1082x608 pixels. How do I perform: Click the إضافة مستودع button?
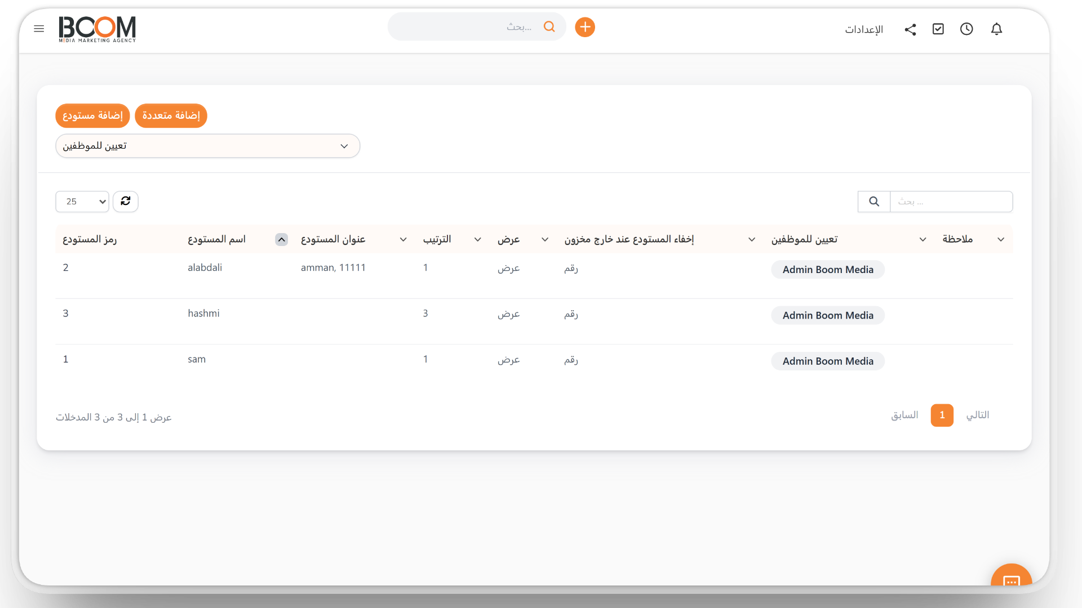point(92,115)
